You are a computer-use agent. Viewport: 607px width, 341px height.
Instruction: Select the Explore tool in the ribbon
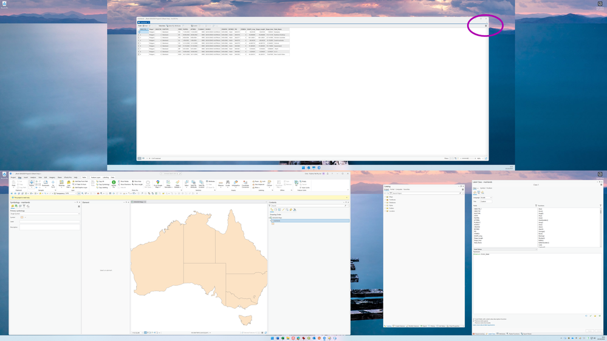[32, 183]
